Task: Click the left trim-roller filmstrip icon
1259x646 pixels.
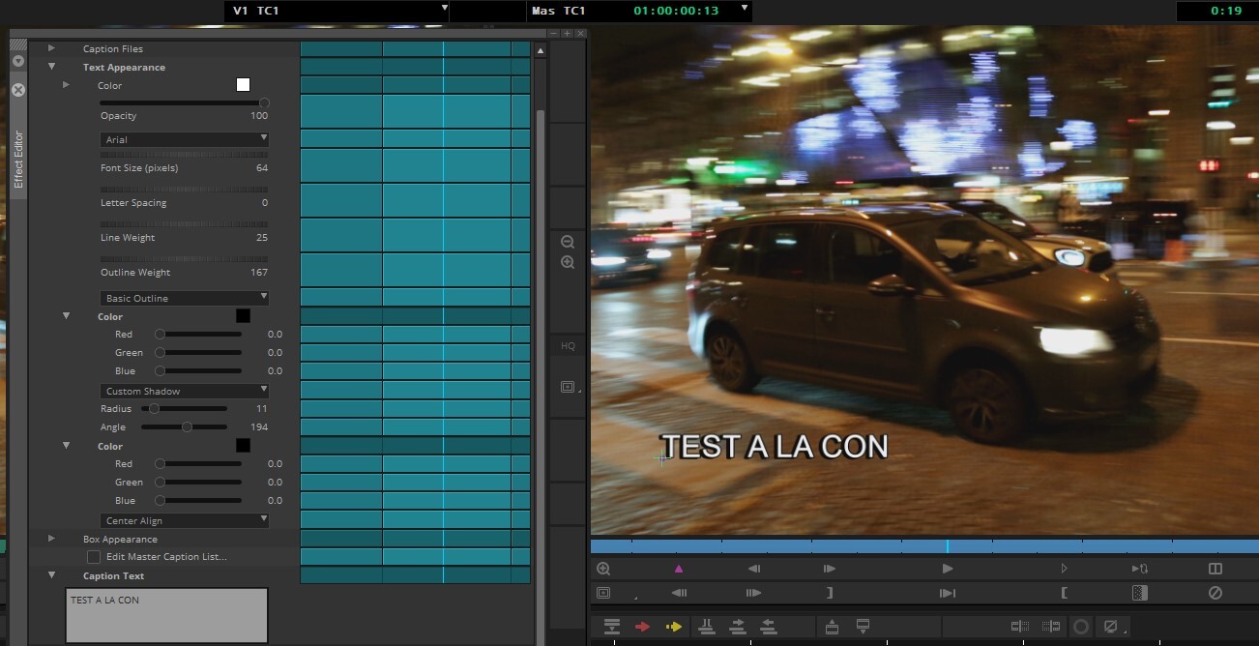Action: pyautogui.click(x=1019, y=627)
